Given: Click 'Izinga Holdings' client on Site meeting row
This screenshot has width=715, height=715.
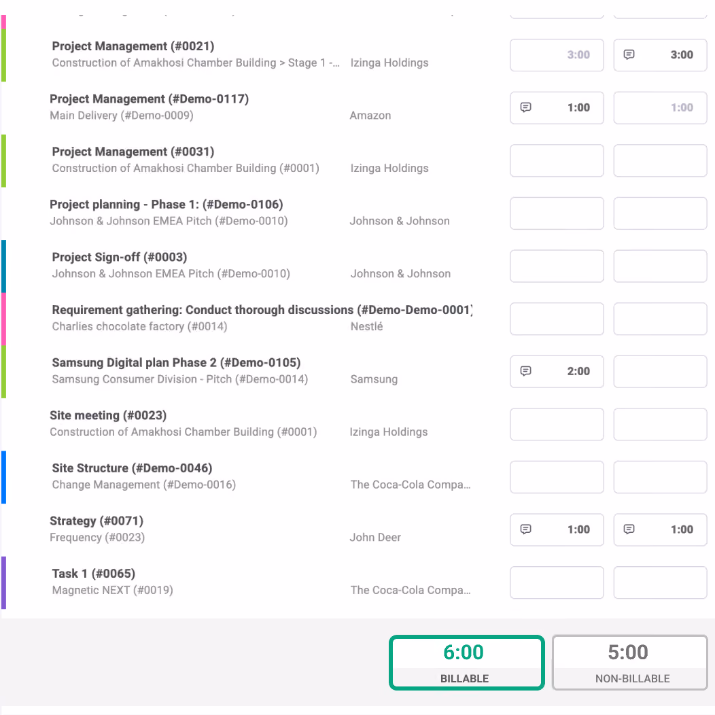Looking at the screenshot, I should coord(389,432).
